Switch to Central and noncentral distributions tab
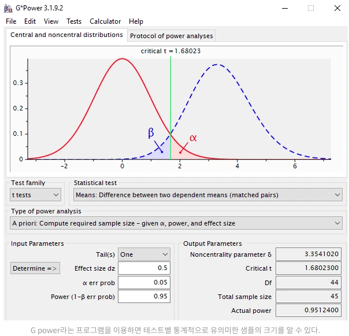This screenshot has width=349, height=336. click(66, 35)
